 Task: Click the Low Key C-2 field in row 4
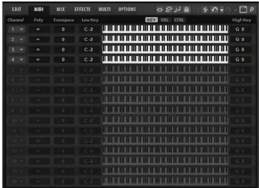tap(89, 60)
